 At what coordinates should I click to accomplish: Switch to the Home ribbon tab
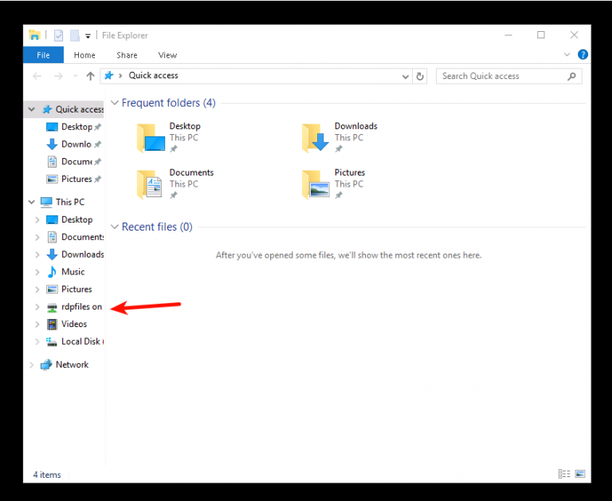click(x=84, y=55)
